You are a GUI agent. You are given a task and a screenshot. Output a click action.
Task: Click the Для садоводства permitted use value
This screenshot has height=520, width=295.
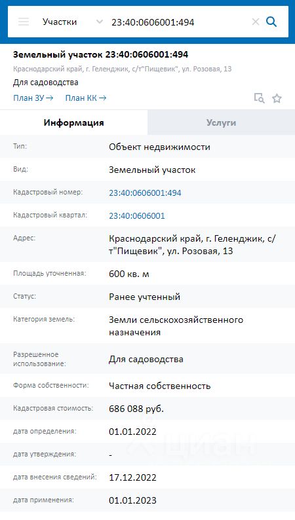click(146, 359)
